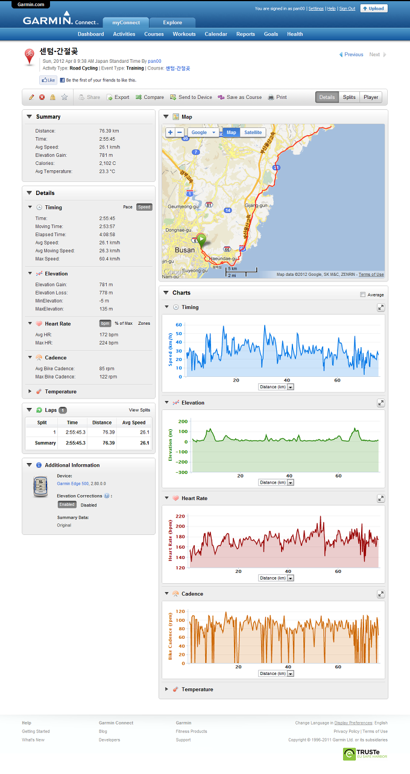Open the Google map provider dropdown
The height and width of the screenshot is (774, 410).
(203, 132)
